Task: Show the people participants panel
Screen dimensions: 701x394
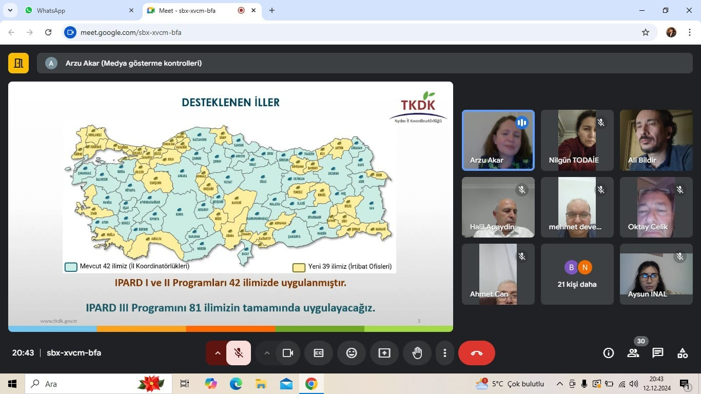Action: click(633, 353)
